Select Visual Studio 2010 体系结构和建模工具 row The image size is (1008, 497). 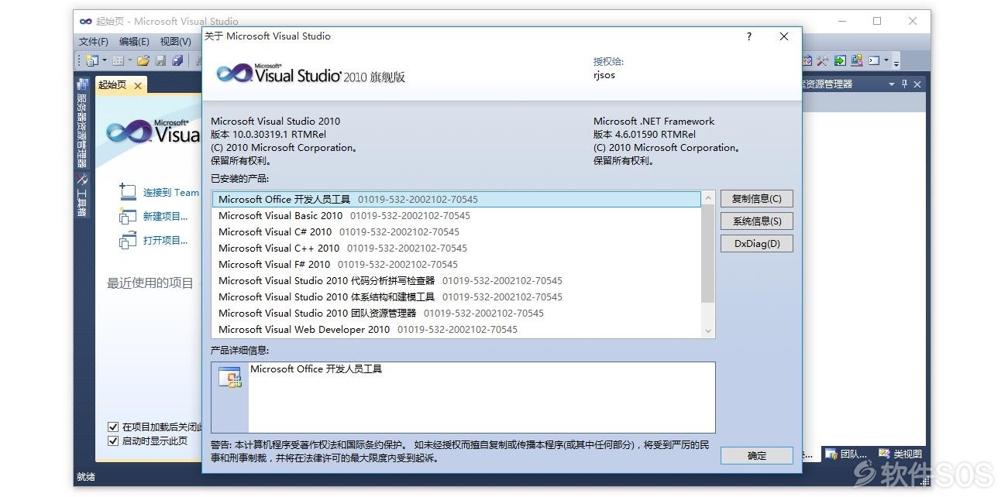456,296
